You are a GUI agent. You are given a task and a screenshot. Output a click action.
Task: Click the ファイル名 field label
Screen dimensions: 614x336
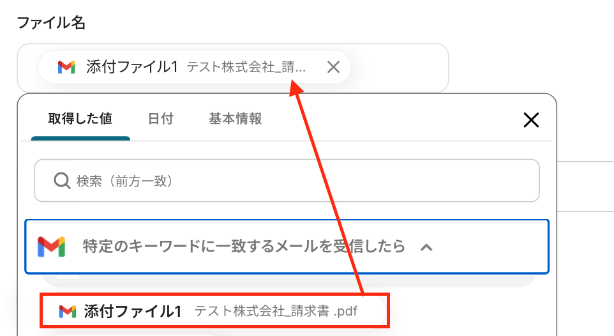point(51,22)
